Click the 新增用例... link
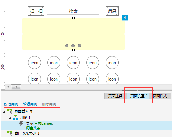Image resolution: width=176 pixels, height=137 pixels. [x=12, y=104]
